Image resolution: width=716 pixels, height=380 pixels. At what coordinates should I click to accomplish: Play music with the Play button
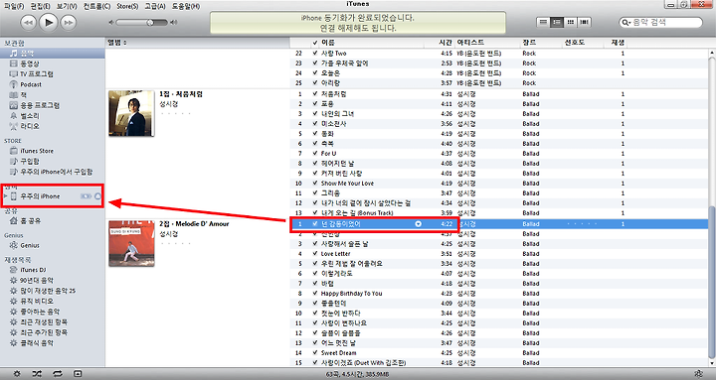tap(49, 22)
